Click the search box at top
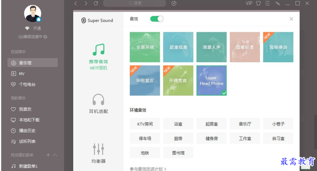 tap(134, 3)
